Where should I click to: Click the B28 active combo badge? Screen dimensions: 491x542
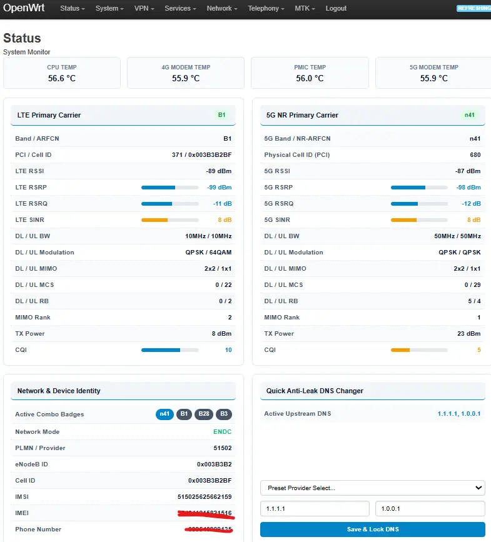pos(204,414)
